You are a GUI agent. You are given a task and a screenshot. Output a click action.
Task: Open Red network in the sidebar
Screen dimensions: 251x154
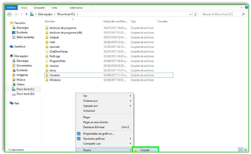pyautogui.click(x=16, y=103)
